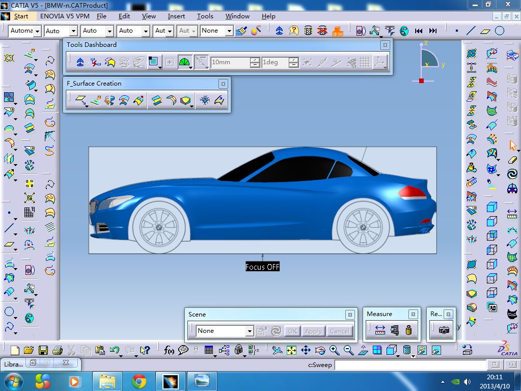The height and width of the screenshot is (391, 521).
Task: Click the OK button in the Scene toolbar
Action: pos(292,331)
